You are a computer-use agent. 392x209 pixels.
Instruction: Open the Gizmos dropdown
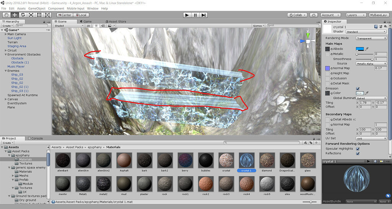[258, 26]
